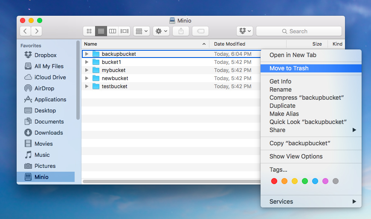Switch to Cover Flow view
This screenshot has height=219, width=371.
click(x=125, y=31)
